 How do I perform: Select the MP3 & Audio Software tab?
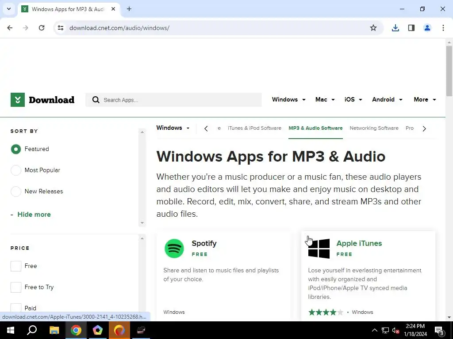(x=315, y=128)
